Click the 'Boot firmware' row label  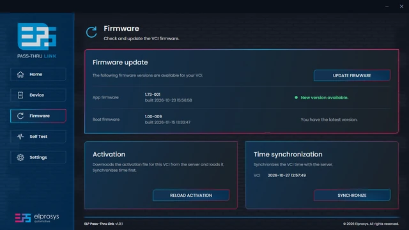click(106, 119)
